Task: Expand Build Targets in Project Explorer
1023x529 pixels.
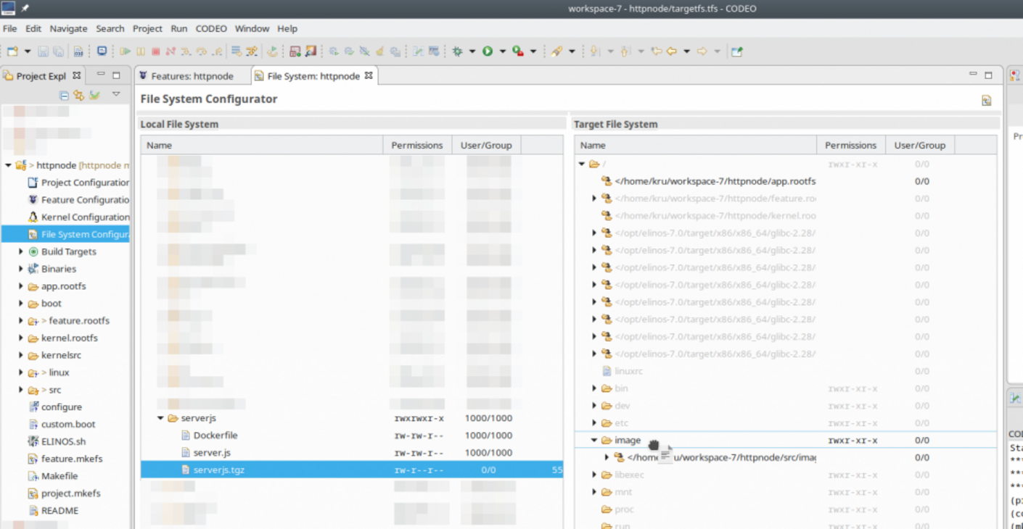Action: [21, 251]
